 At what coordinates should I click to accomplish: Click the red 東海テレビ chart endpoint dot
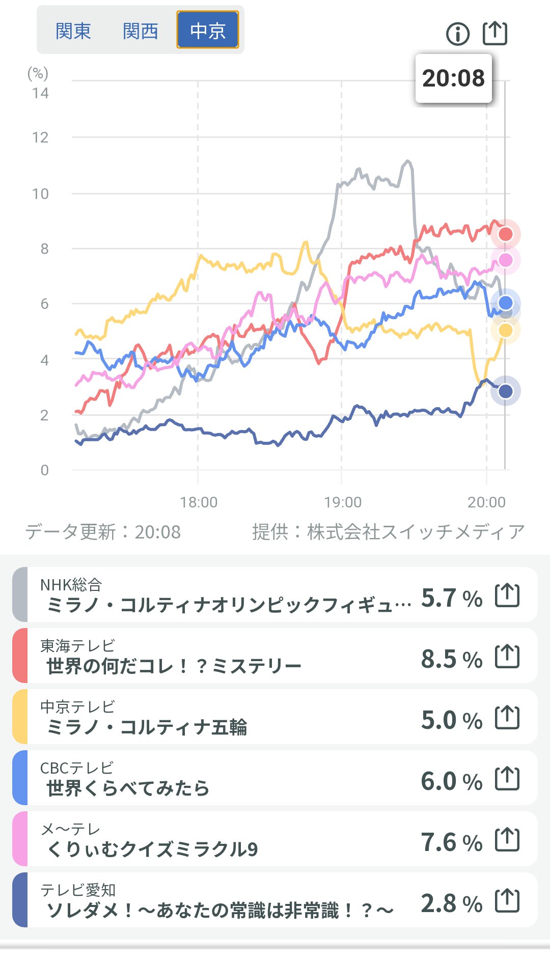point(505,234)
